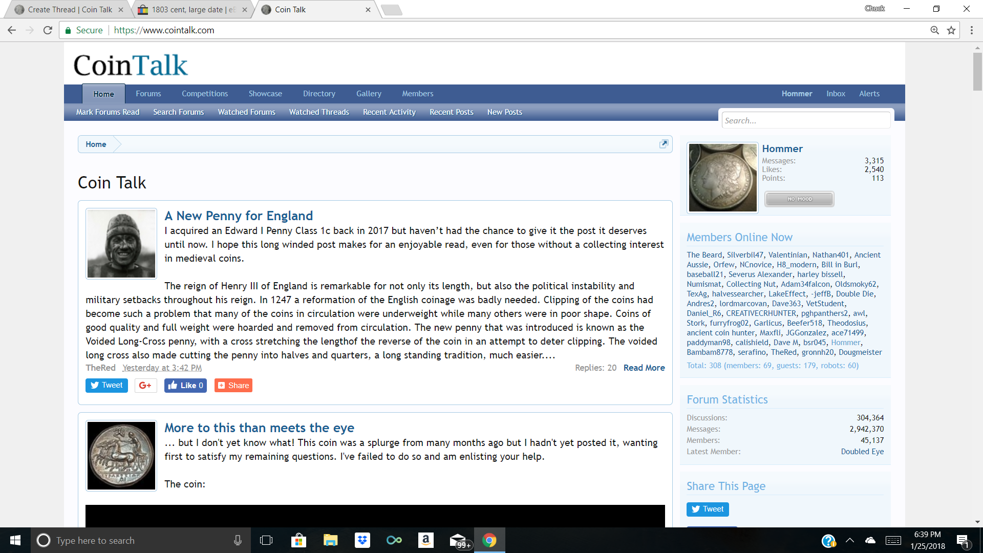Show hidden system tray icons
This screenshot has height=553, width=983.
[850, 540]
